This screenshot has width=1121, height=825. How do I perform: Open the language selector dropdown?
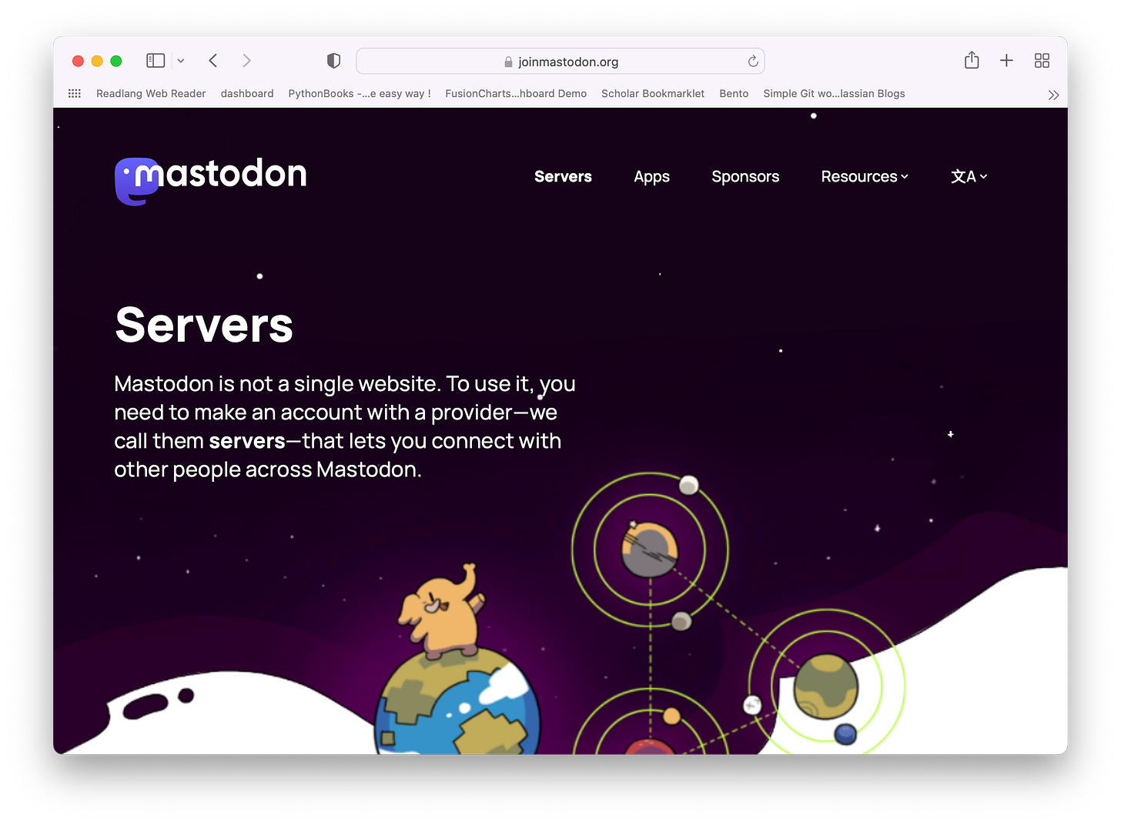click(x=969, y=176)
